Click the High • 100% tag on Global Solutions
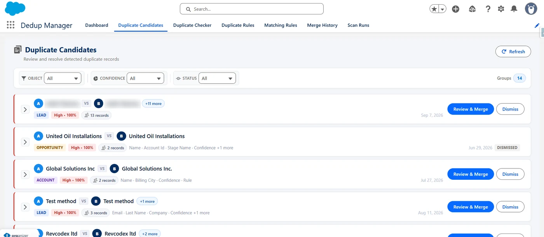Screen dimensions: 544x237 (x=74, y=180)
